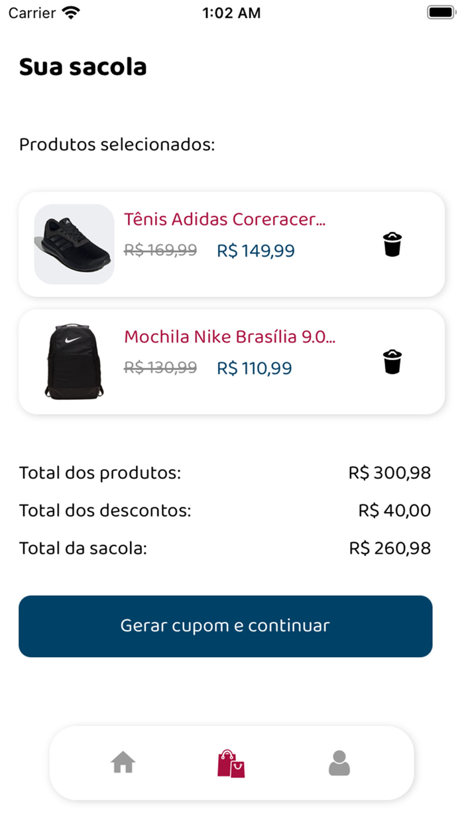Tap the 1:02 AM clock display
Image resolution: width=464 pixels, height=825 pixels.
click(x=231, y=12)
